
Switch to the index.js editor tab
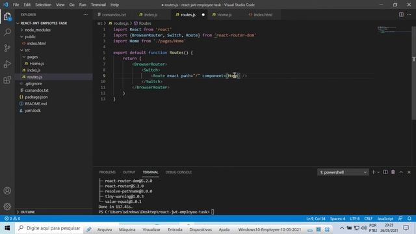click(150, 14)
